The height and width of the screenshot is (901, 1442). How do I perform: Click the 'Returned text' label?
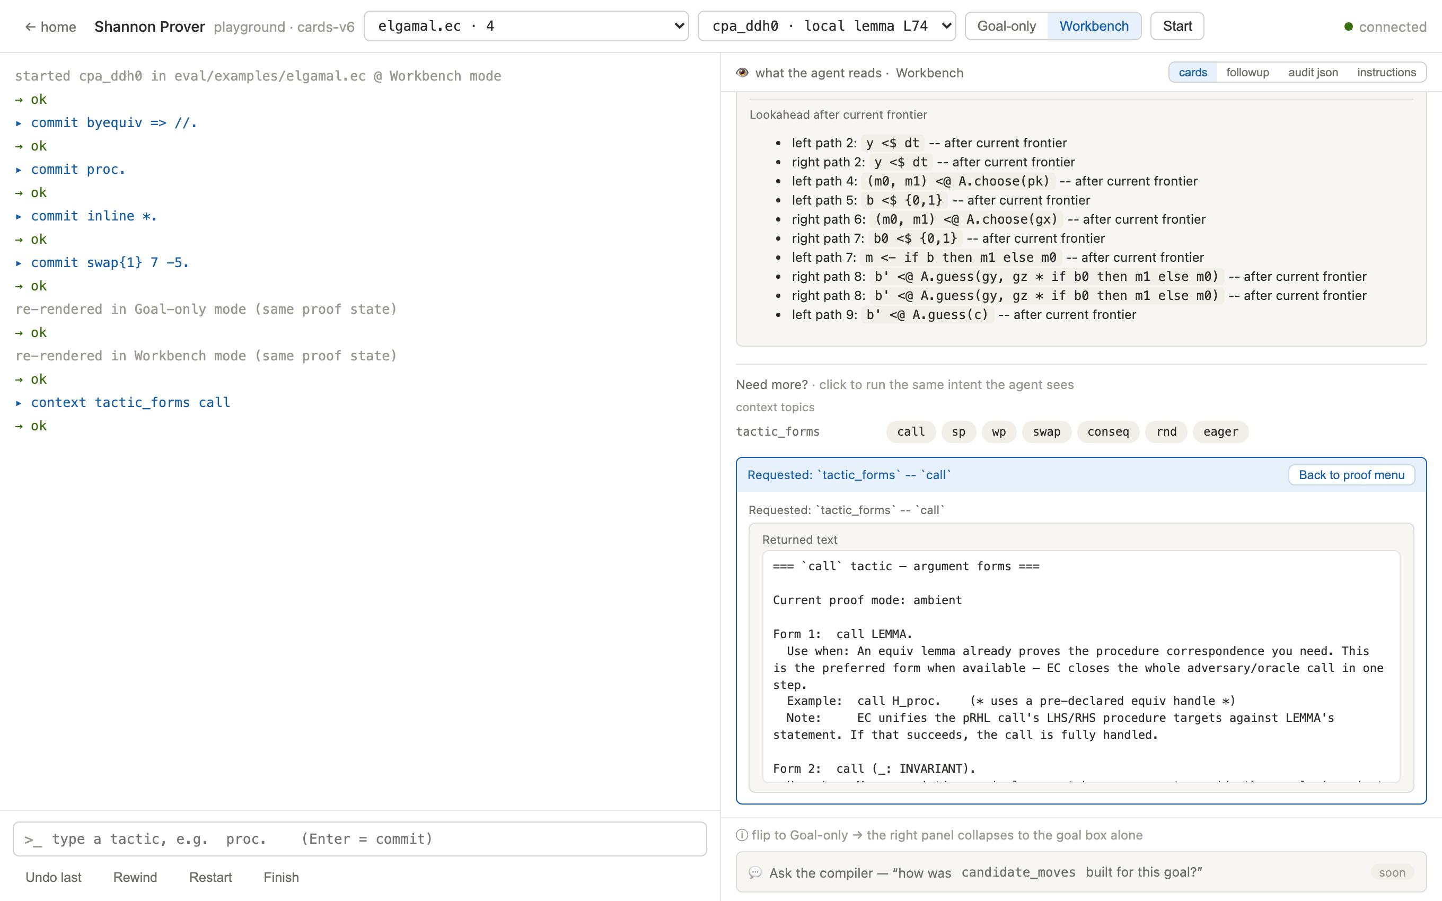pyautogui.click(x=799, y=540)
